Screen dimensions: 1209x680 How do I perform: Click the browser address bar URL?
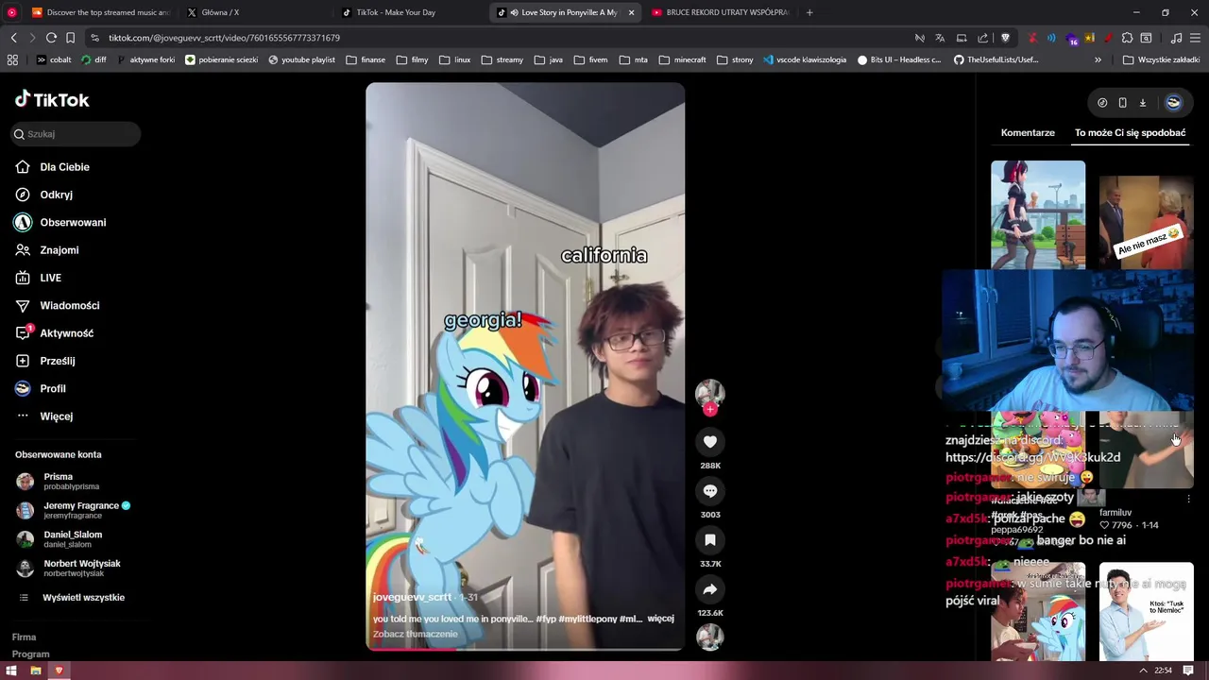point(224,38)
